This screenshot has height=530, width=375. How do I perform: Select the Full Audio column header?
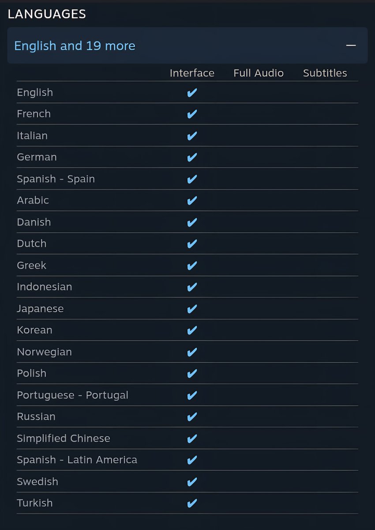[x=259, y=73]
